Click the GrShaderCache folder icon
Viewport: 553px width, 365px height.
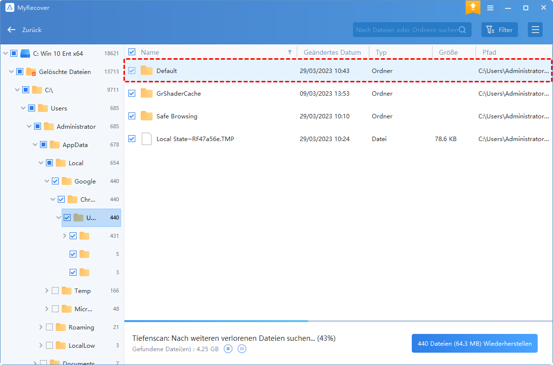(x=146, y=93)
